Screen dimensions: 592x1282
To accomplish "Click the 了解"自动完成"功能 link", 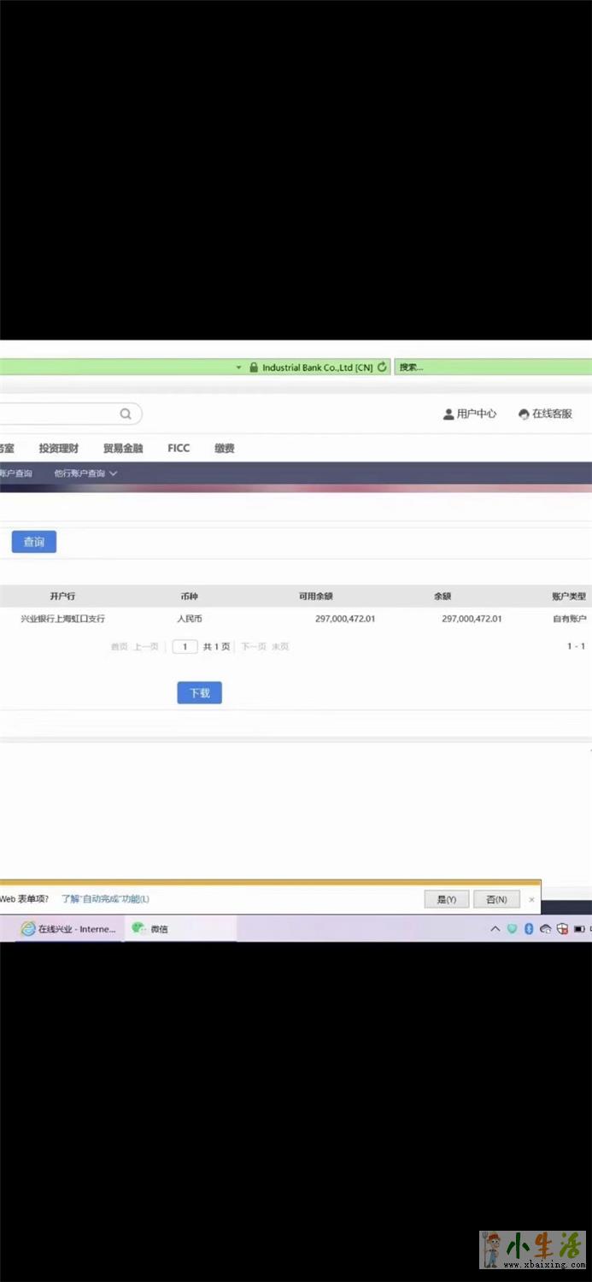I will click(105, 899).
